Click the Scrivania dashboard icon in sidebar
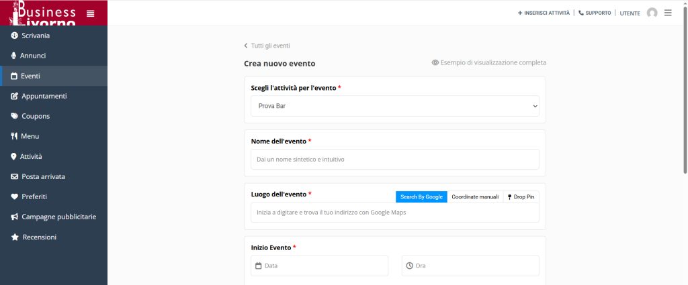688x285 pixels. pos(14,36)
